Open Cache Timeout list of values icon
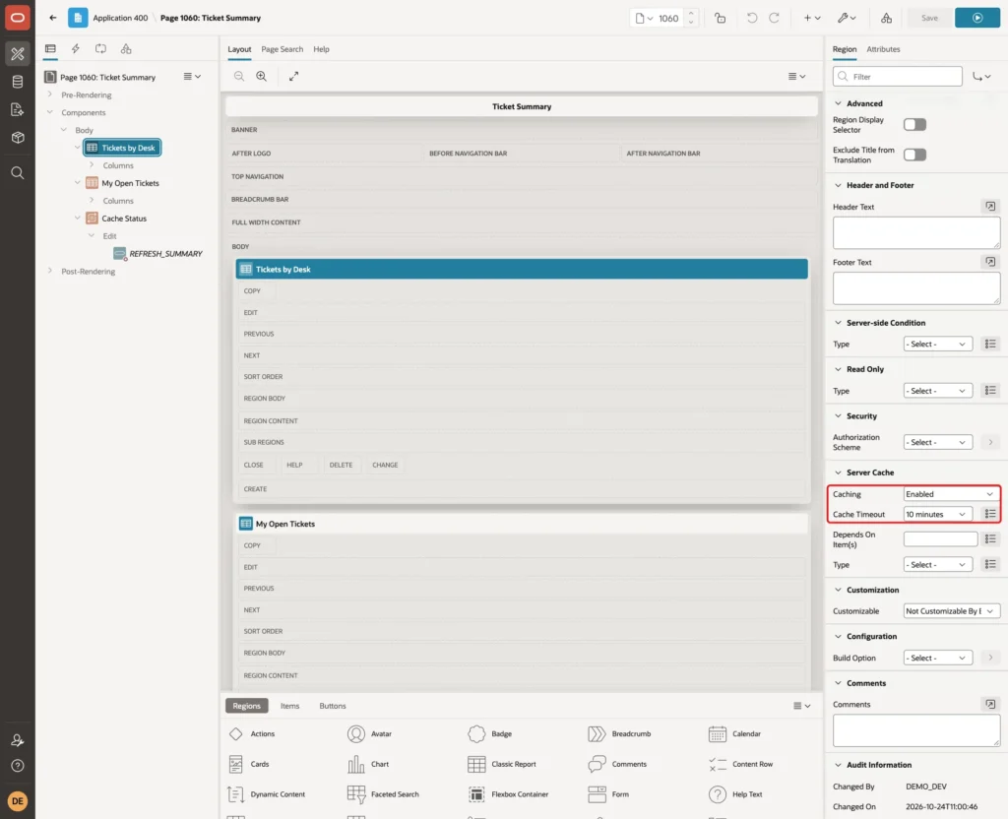The width and height of the screenshot is (1008, 819). pos(990,514)
